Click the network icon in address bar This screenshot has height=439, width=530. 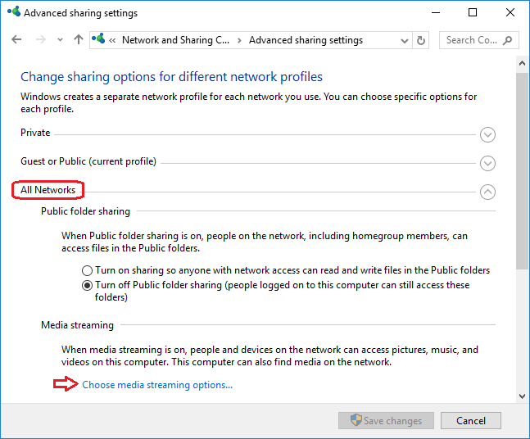click(x=99, y=40)
